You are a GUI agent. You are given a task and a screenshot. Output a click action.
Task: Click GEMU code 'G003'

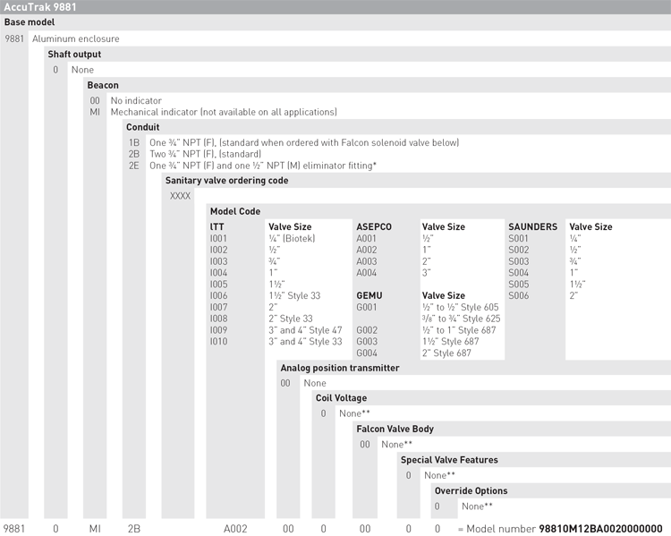click(x=367, y=342)
